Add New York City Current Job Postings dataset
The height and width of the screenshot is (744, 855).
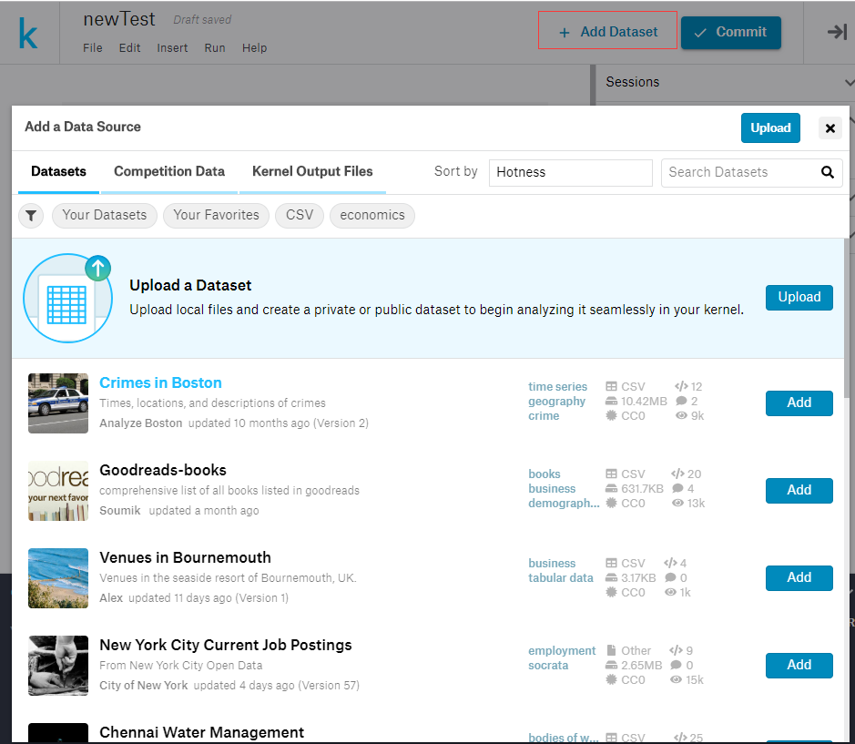[x=799, y=665]
